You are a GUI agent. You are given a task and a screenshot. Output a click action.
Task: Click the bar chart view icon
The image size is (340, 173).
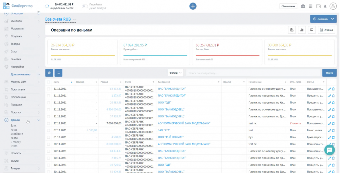[302, 30]
